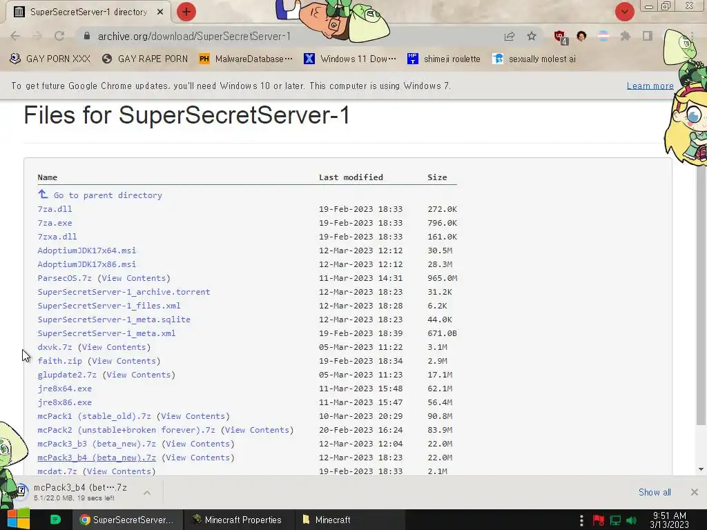Image resolution: width=707 pixels, height=530 pixels.
Task: View site info via the lock icon
Action: [87, 36]
